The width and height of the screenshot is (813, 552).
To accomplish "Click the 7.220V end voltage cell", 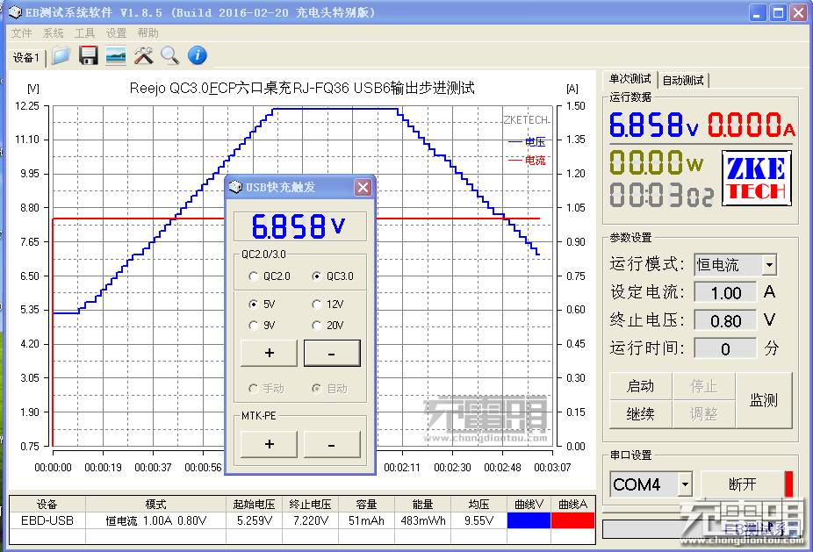I will [311, 520].
